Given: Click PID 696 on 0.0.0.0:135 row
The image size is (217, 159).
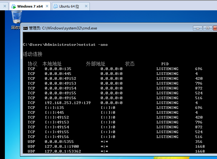Looking at the screenshot, I should [x=199, y=69].
